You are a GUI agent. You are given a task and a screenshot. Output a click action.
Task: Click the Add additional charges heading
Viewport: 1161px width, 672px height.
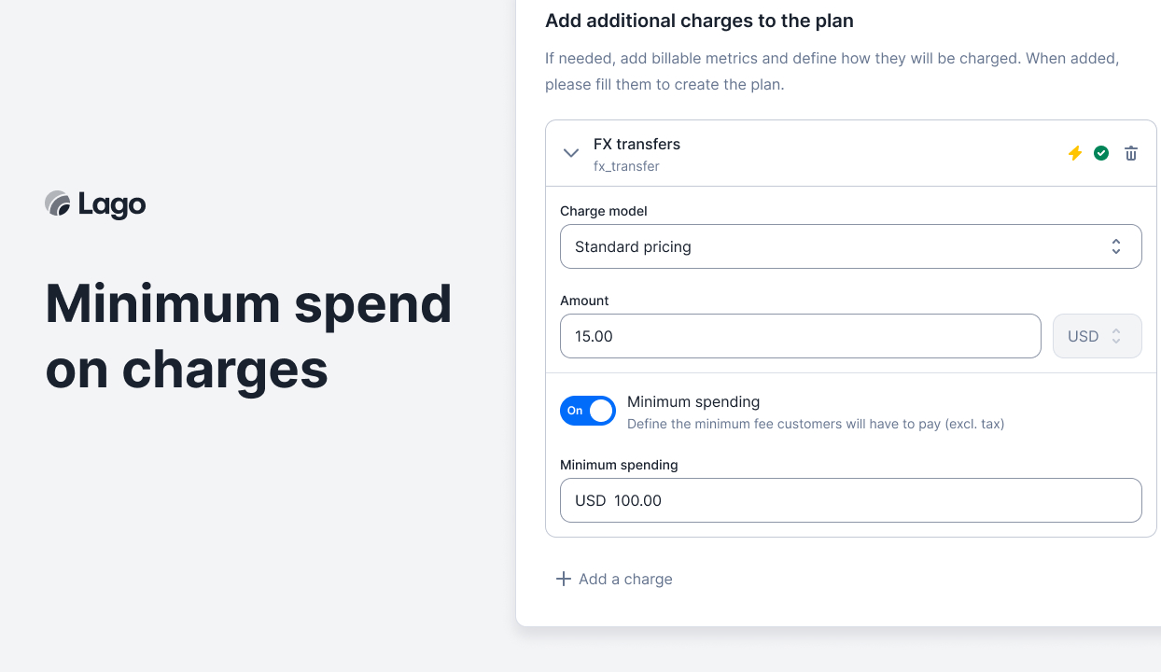[699, 21]
